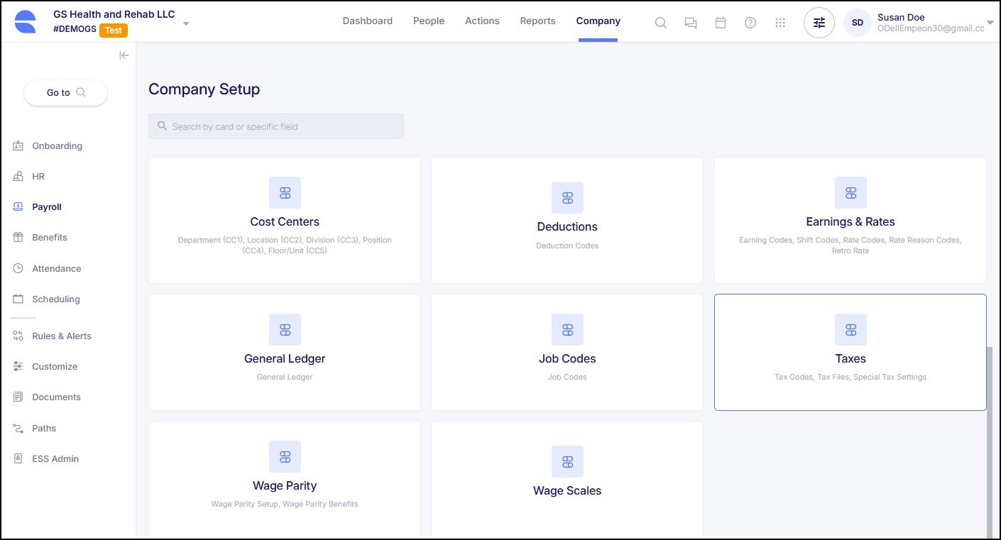Image resolution: width=1001 pixels, height=540 pixels.
Task: Expand the company selector dropdown arrow
Action: point(186,23)
